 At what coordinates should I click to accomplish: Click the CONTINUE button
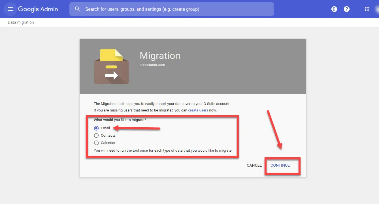point(280,165)
